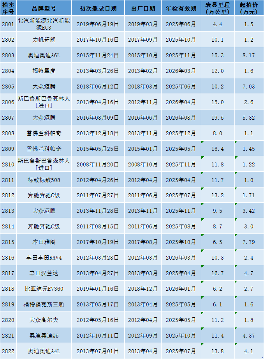Viewport: 264px width, 359px height.
Task: Select the 出厂日期 header cell
Action: tap(143, 8)
